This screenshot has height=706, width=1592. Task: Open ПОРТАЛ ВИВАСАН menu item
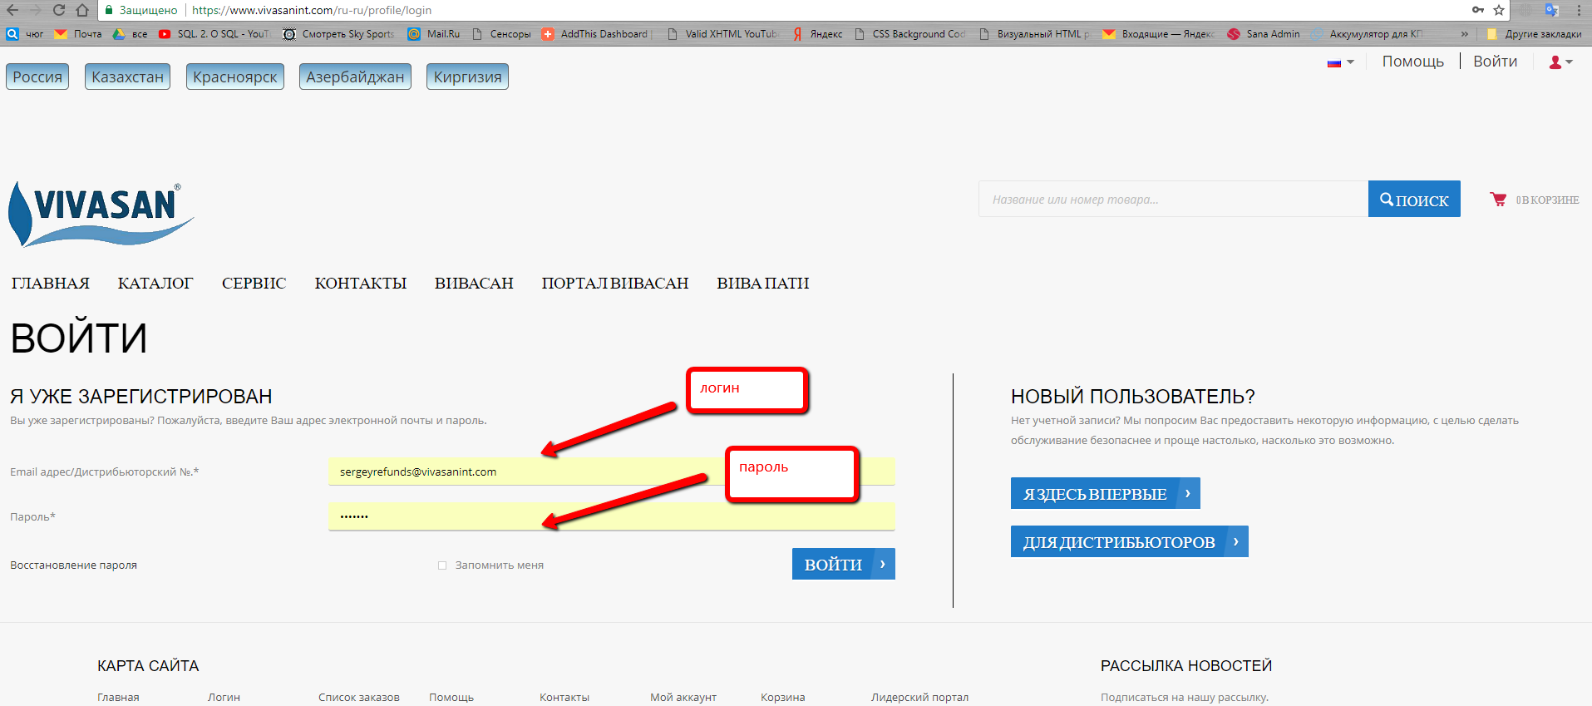pyautogui.click(x=615, y=284)
